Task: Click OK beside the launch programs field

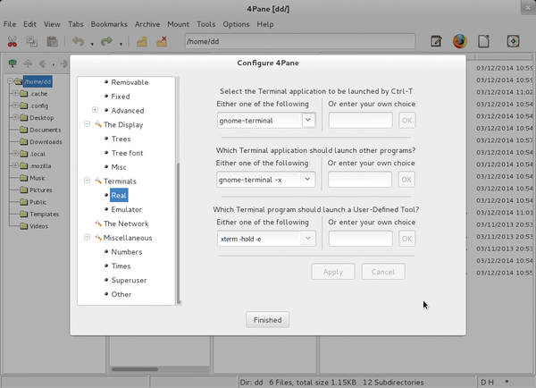Action: pyautogui.click(x=406, y=180)
